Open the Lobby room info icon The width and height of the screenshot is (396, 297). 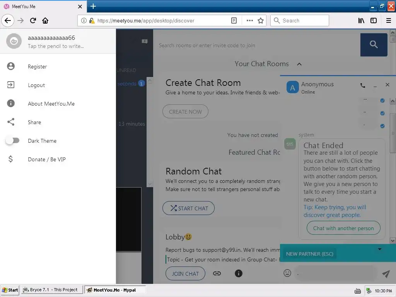[x=238, y=273]
